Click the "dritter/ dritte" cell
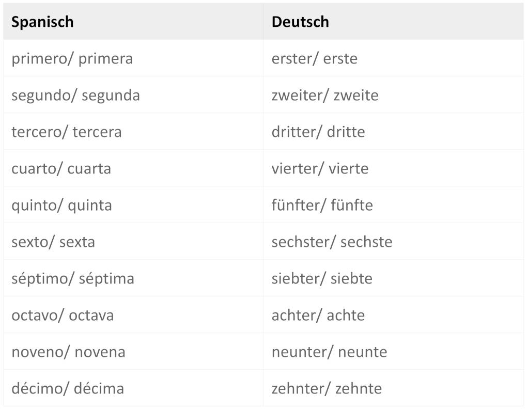Viewport: 527px width, 410px height. [x=318, y=132]
